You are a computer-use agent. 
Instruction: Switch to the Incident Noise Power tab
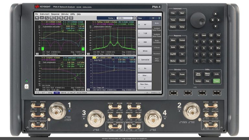(x=157, y=29)
